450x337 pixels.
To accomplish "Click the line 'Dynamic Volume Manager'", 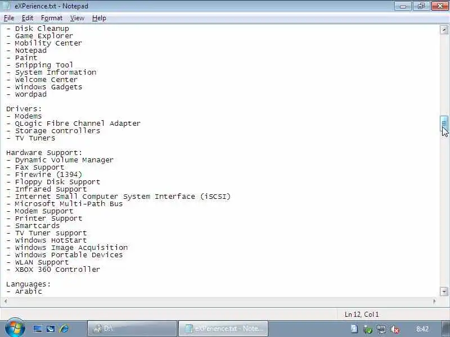I will point(60,160).
